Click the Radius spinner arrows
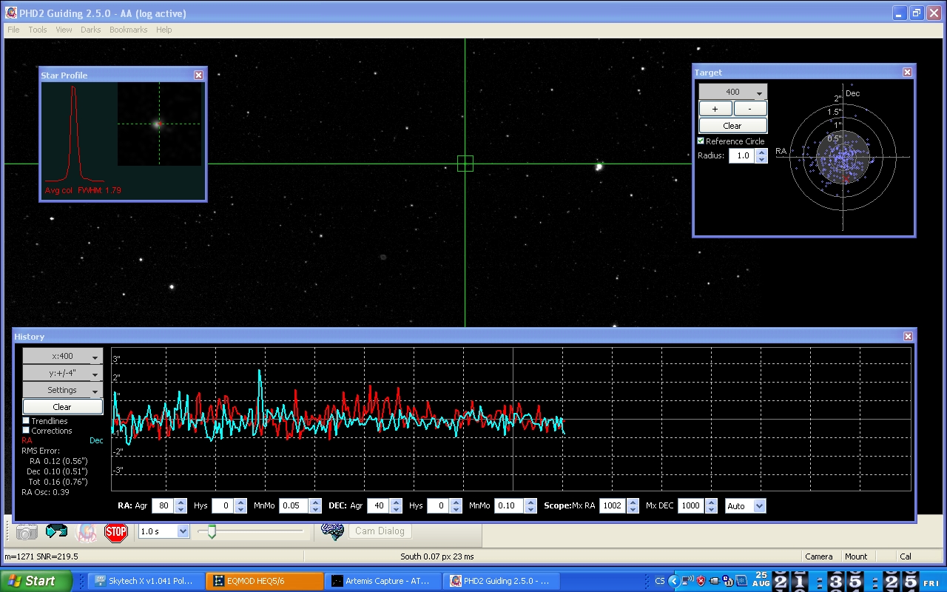The height and width of the screenshot is (592, 947). tap(761, 156)
